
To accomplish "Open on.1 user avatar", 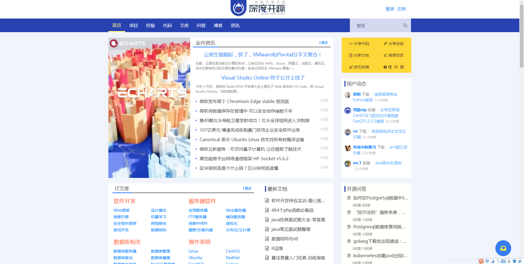I will (348, 163).
